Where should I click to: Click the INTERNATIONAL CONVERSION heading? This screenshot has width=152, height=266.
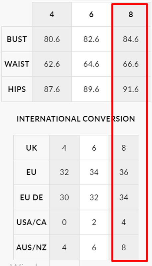click(76, 119)
